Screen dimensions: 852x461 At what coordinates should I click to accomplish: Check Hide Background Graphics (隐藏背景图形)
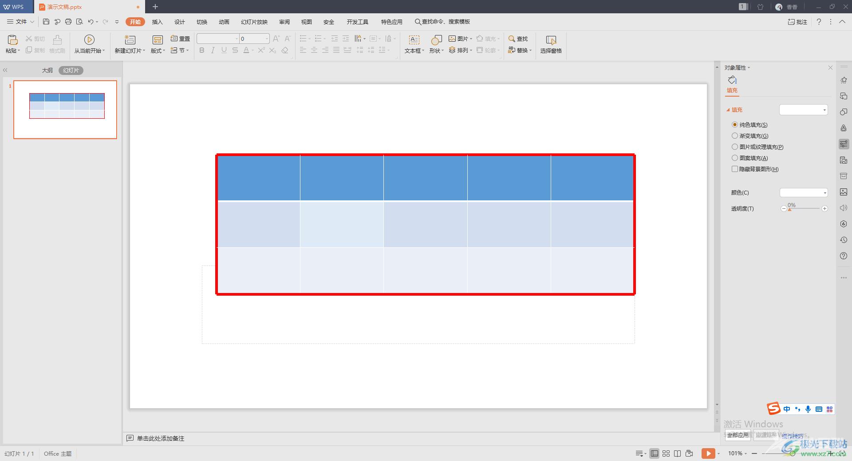point(734,169)
